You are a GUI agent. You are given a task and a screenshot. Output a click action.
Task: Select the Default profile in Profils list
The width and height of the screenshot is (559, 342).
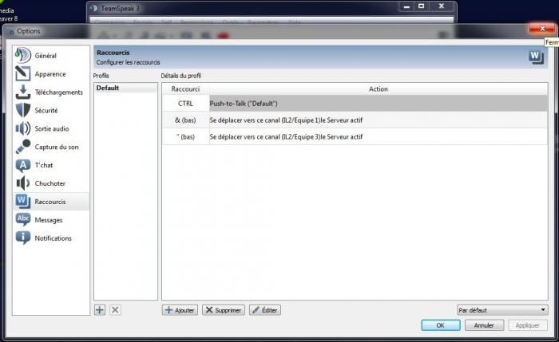pyautogui.click(x=125, y=88)
